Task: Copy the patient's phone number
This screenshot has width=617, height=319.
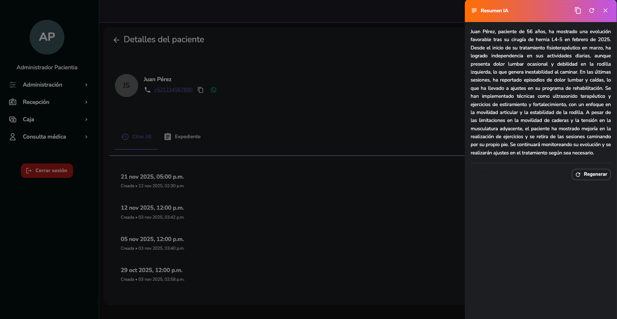Action: 201,90
